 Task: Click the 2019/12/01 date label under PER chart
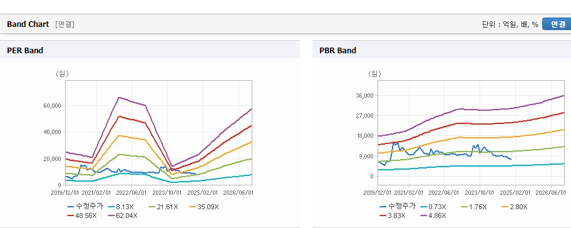[x=65, y=192]
